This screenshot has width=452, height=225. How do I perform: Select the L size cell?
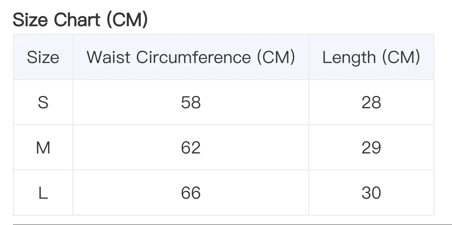point(43,193)
